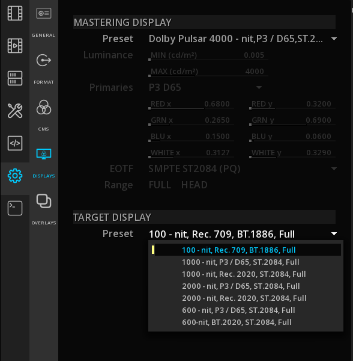Viewport: 353px width, 361px height.
Task: Adjust the RED x primary slider
Action: click(191, 104)
